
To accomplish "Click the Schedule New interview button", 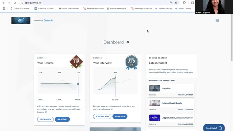I will tap(102, 116).
